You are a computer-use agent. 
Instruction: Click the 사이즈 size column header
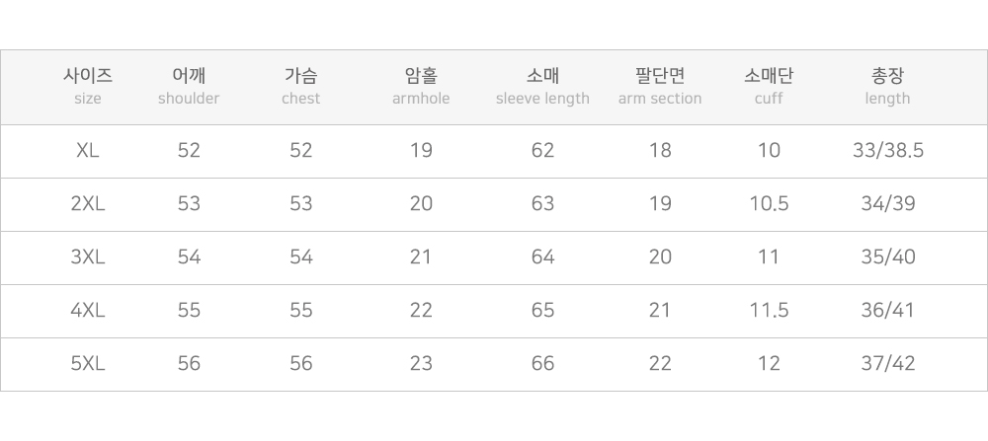(x=88, y=86)
